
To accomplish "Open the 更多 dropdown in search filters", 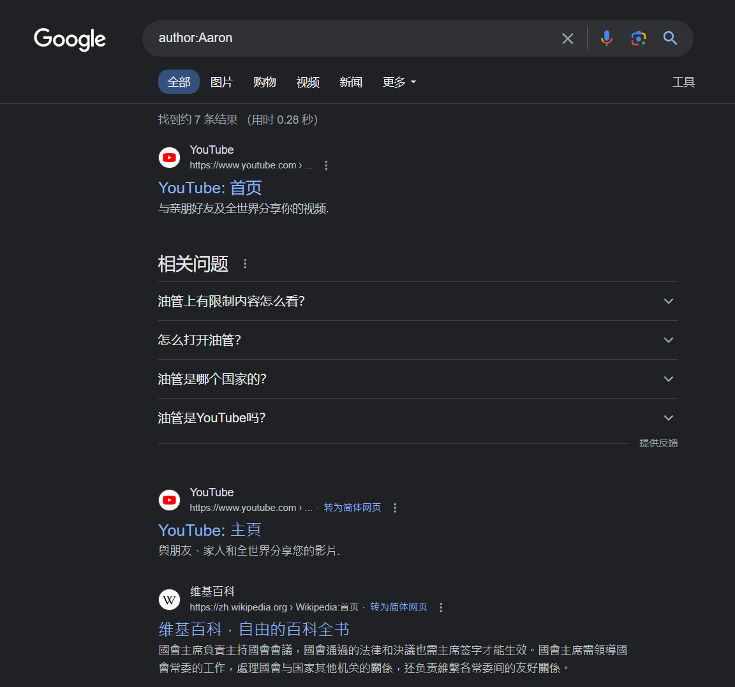I will click(399, 82).
